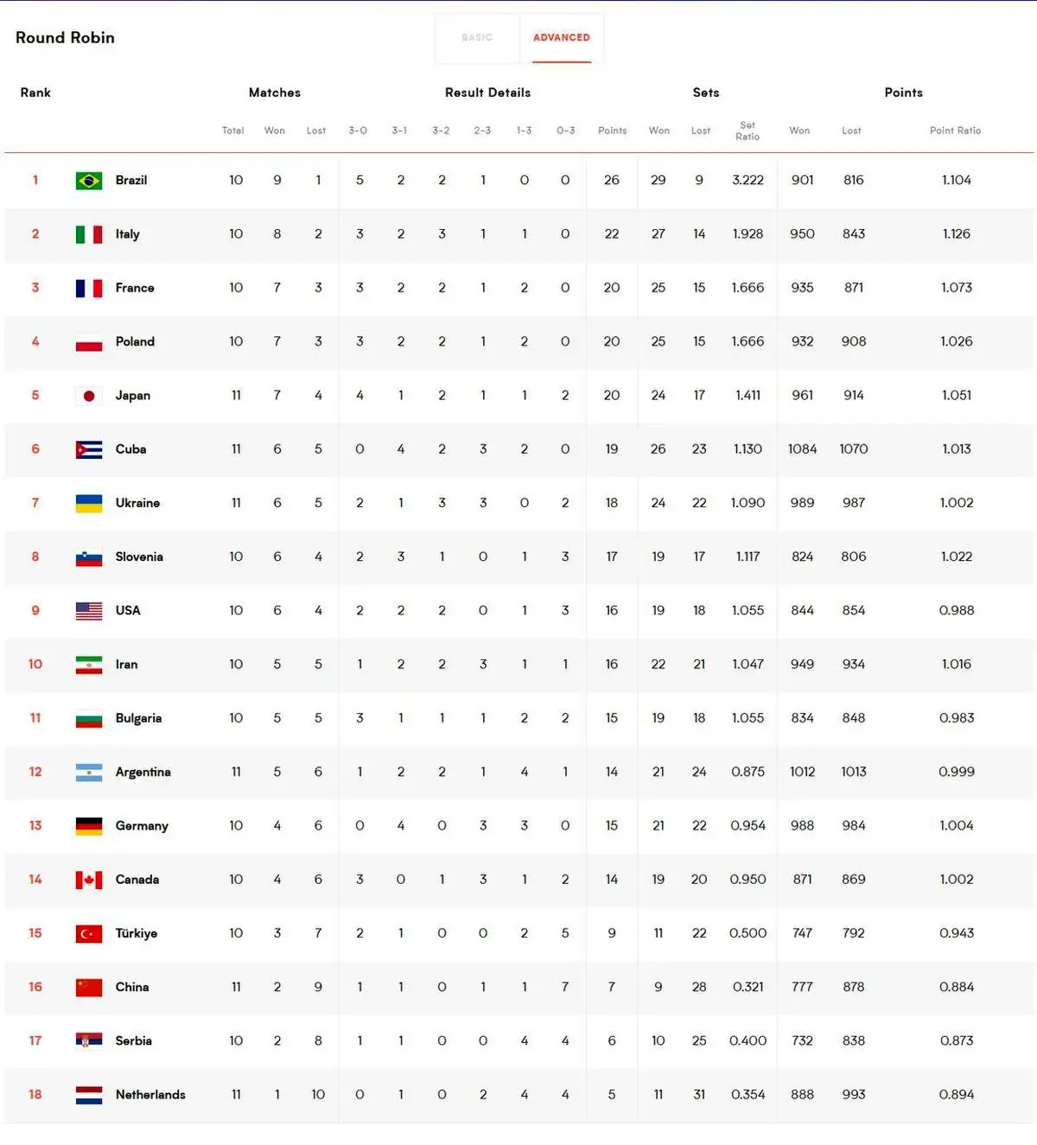Click the Japan flag icon
Image resolution: width=1037 pixels, height=1145 pixels.
pyautogui.click(x=89, y=396)
